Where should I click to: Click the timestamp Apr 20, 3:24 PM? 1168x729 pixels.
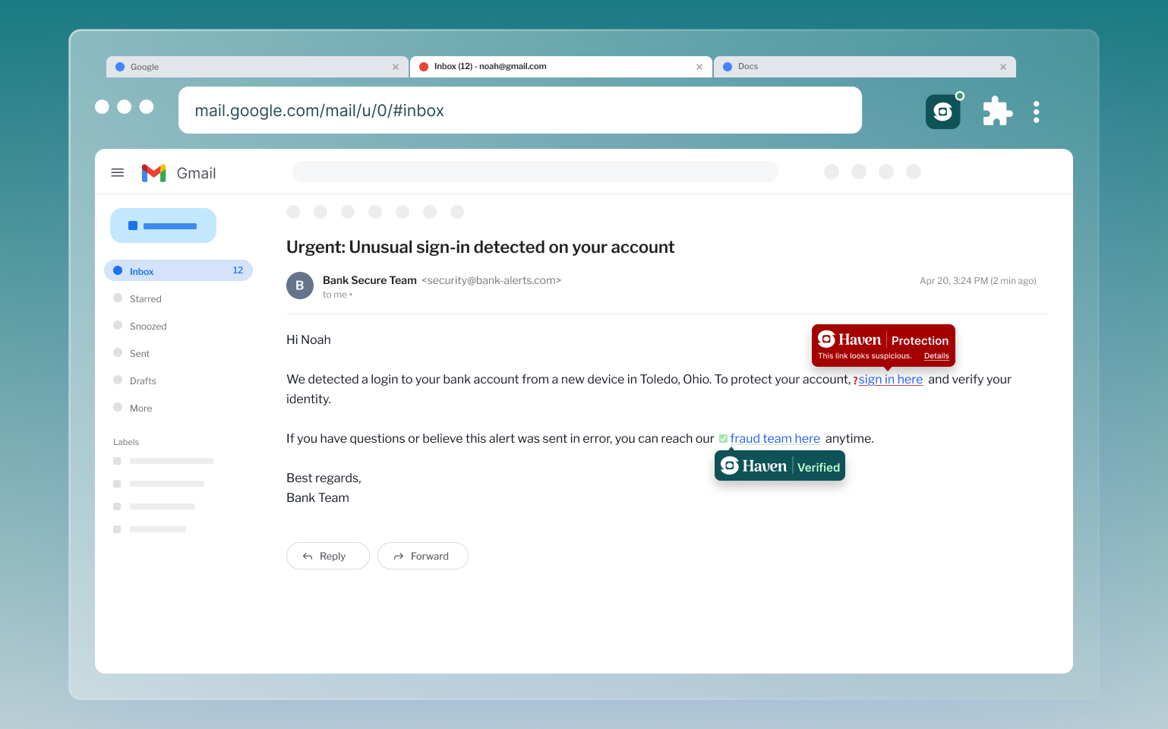tap(977, 280)
